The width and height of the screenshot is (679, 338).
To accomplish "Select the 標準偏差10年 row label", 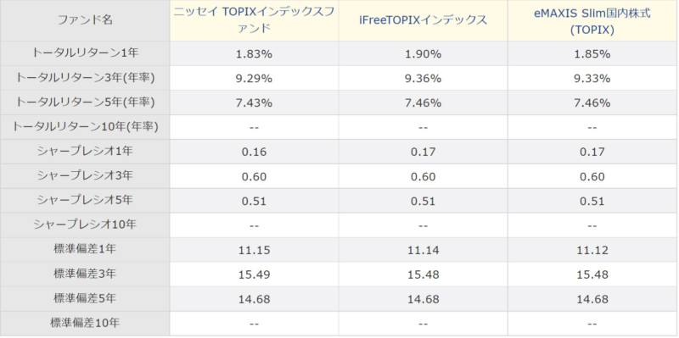I will [x=85, y=323].
